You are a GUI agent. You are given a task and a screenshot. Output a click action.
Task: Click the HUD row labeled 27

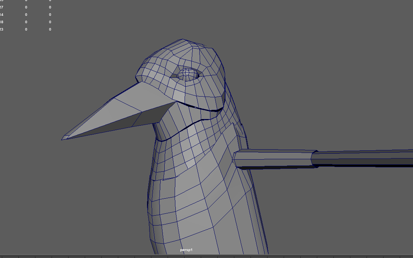click(2, 7)
